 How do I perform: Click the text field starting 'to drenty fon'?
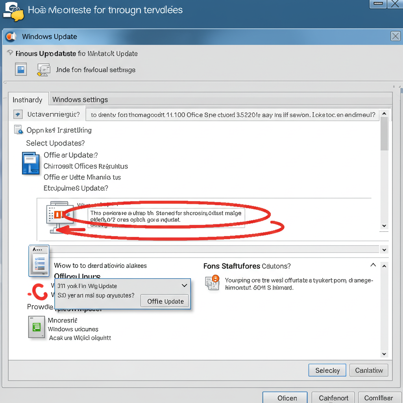(x=233, y=115)
